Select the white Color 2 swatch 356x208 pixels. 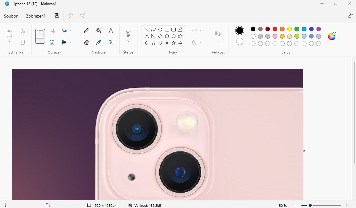click(x=239, y=42)
